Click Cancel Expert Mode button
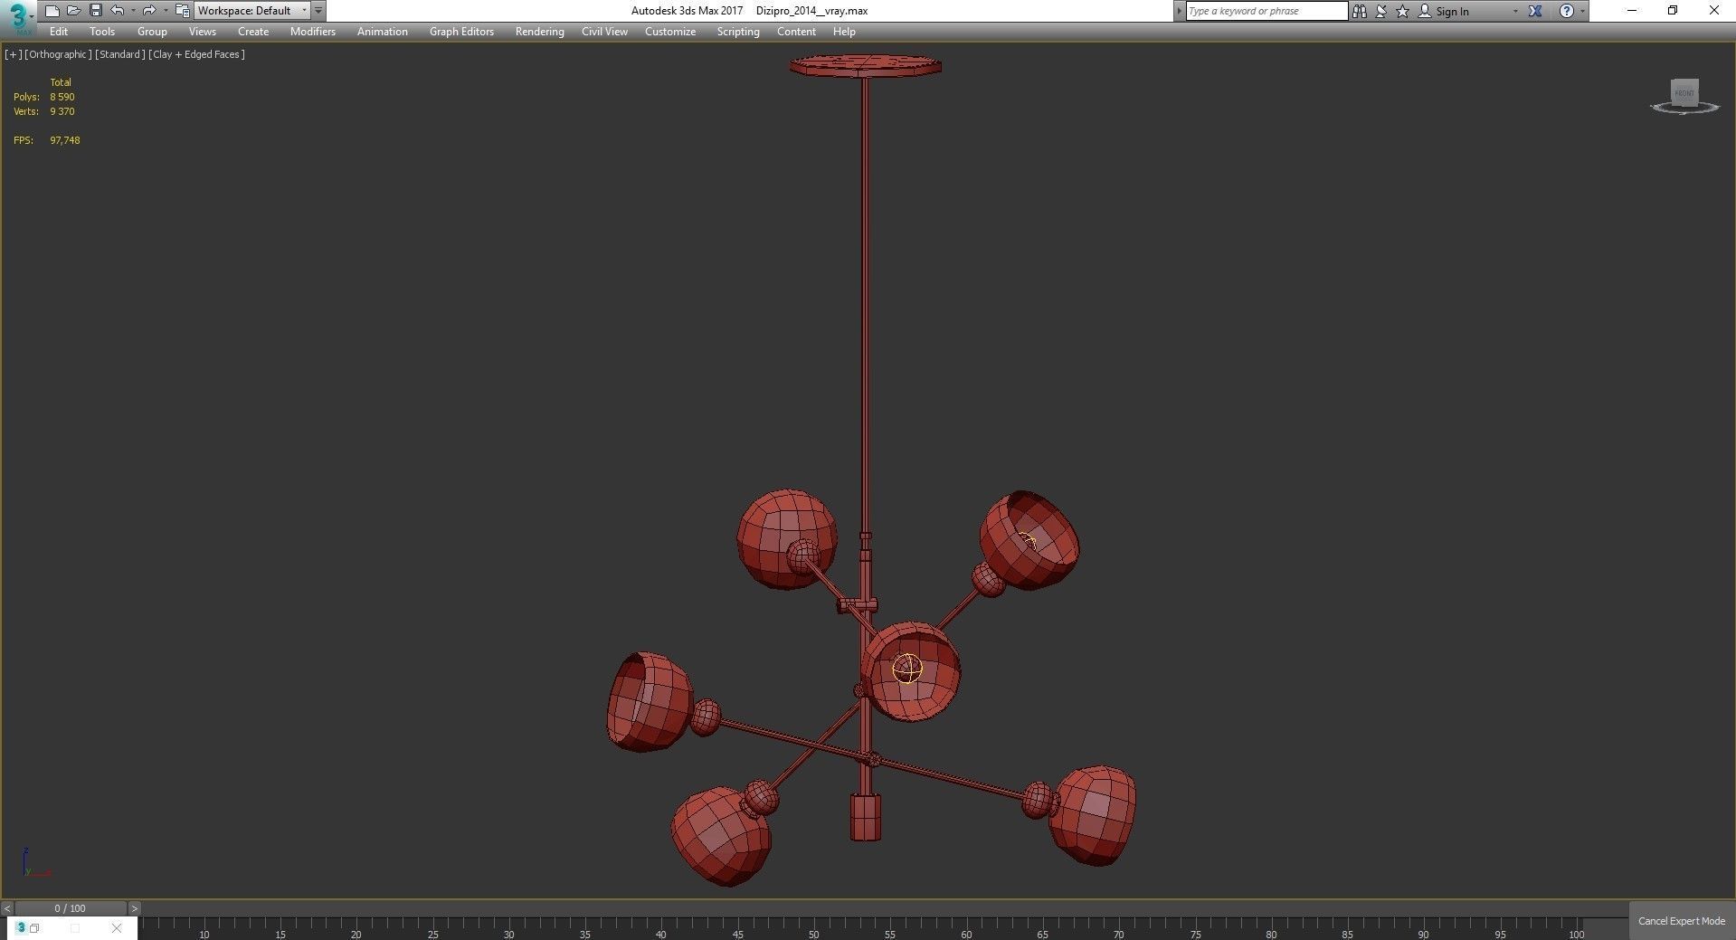The height and width of the screenshot is (940, 1736). pos(1682,921)
